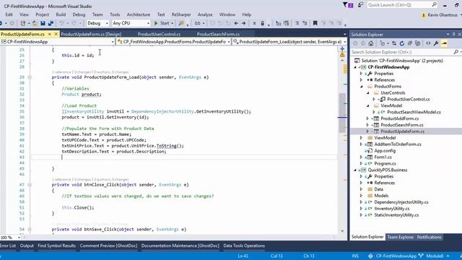The height and width of the screenshot is (260, 462).
Task: Toggle the pin on ProductUpdateForm.cs tab
Action: click(x=50, y=34)
